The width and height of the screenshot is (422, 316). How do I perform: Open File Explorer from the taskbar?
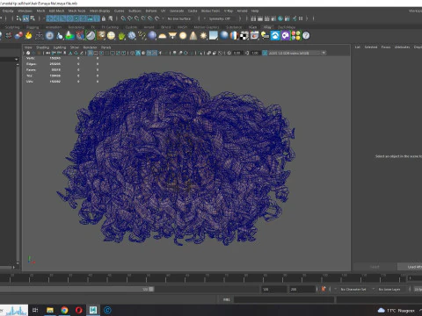[x=50, y=310]
